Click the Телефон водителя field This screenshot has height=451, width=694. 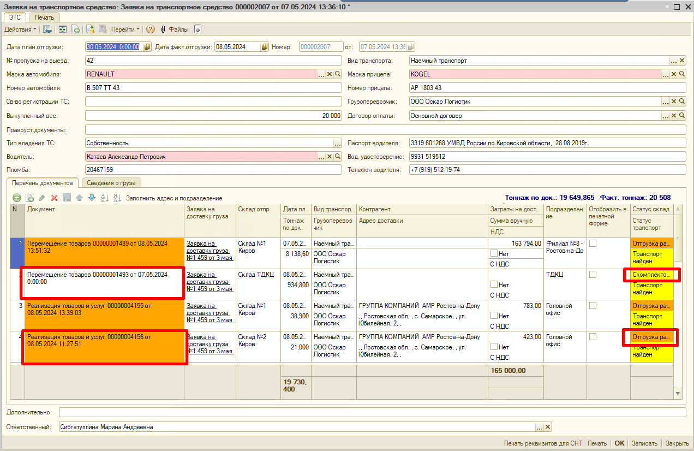tap(547, 170)
